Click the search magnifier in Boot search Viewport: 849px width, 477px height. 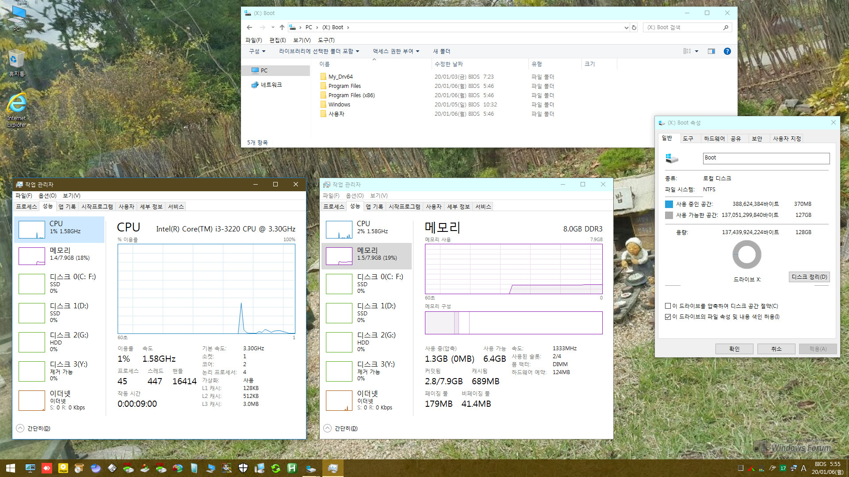point(726,27)
